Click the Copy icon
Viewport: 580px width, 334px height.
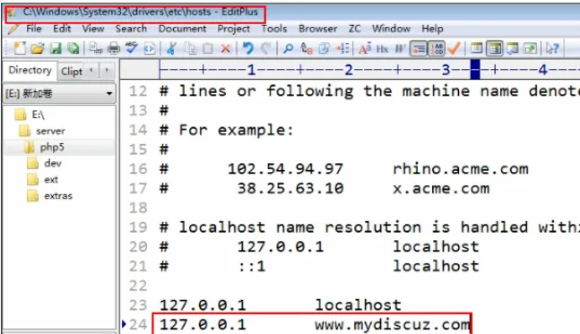point(191,48)
